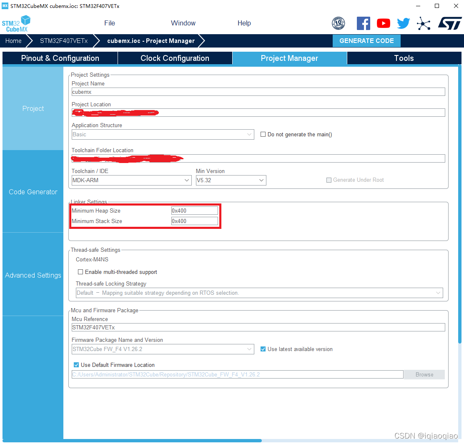This screenshot has width=464, height=444.
Task: Click the STM32F407VETx breadcrumb
Action: [64, 41]
